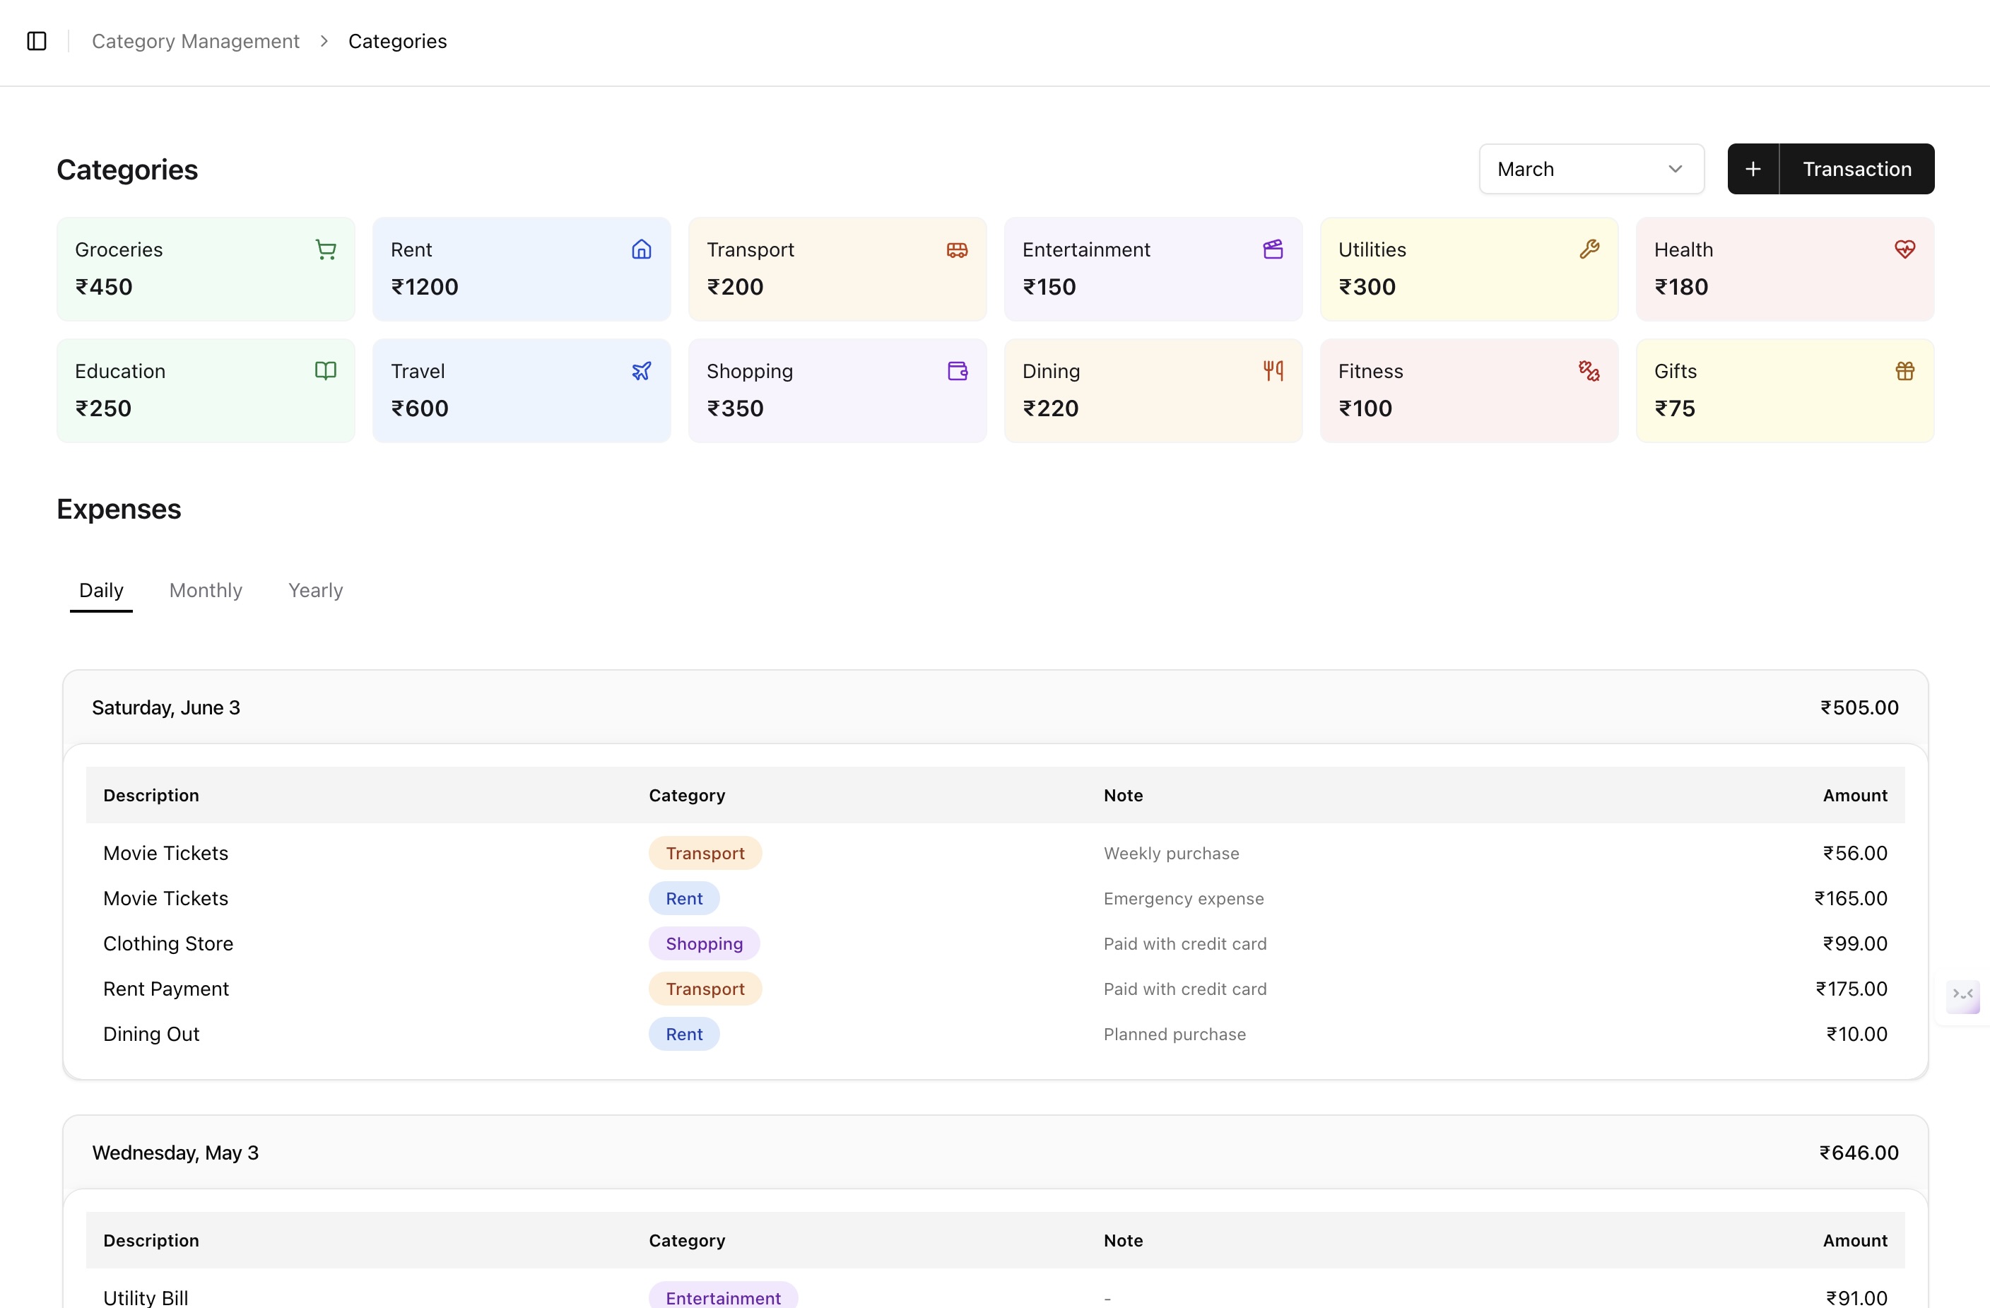
Task: Click the Rent badge on Dining Out row
Action: [x=683, y=1034]
